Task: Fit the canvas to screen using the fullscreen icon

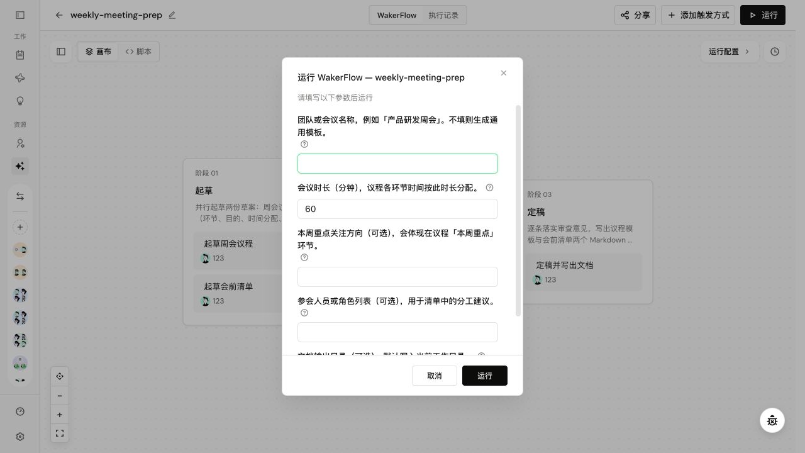Action: (x=60, y=433)
